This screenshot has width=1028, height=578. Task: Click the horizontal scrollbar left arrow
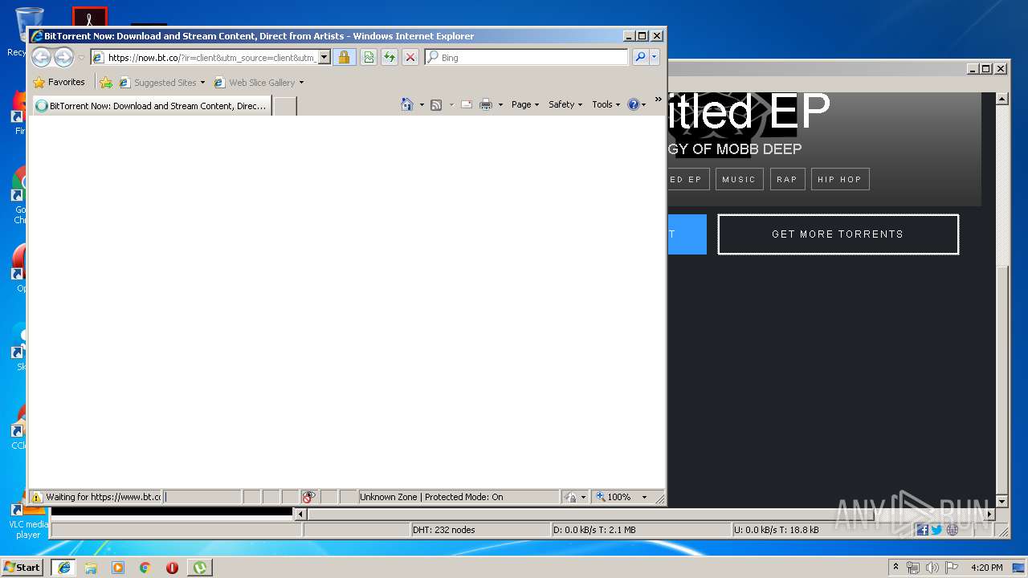coord(301,514)
